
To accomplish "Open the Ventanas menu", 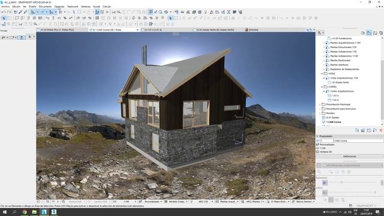I will point(85,7).
